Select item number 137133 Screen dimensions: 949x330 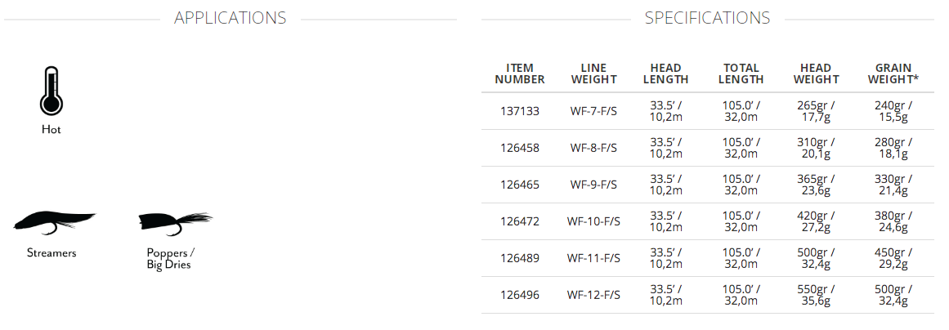pyautogui.click(x=520, y=111)
